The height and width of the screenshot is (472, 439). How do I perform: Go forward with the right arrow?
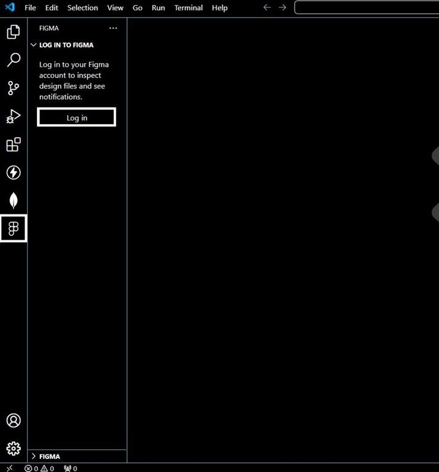pos(282,7)
